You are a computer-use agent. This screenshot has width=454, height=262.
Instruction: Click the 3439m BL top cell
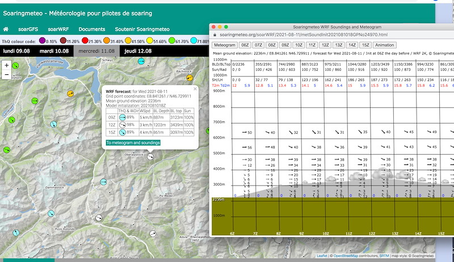click(176, 125)
